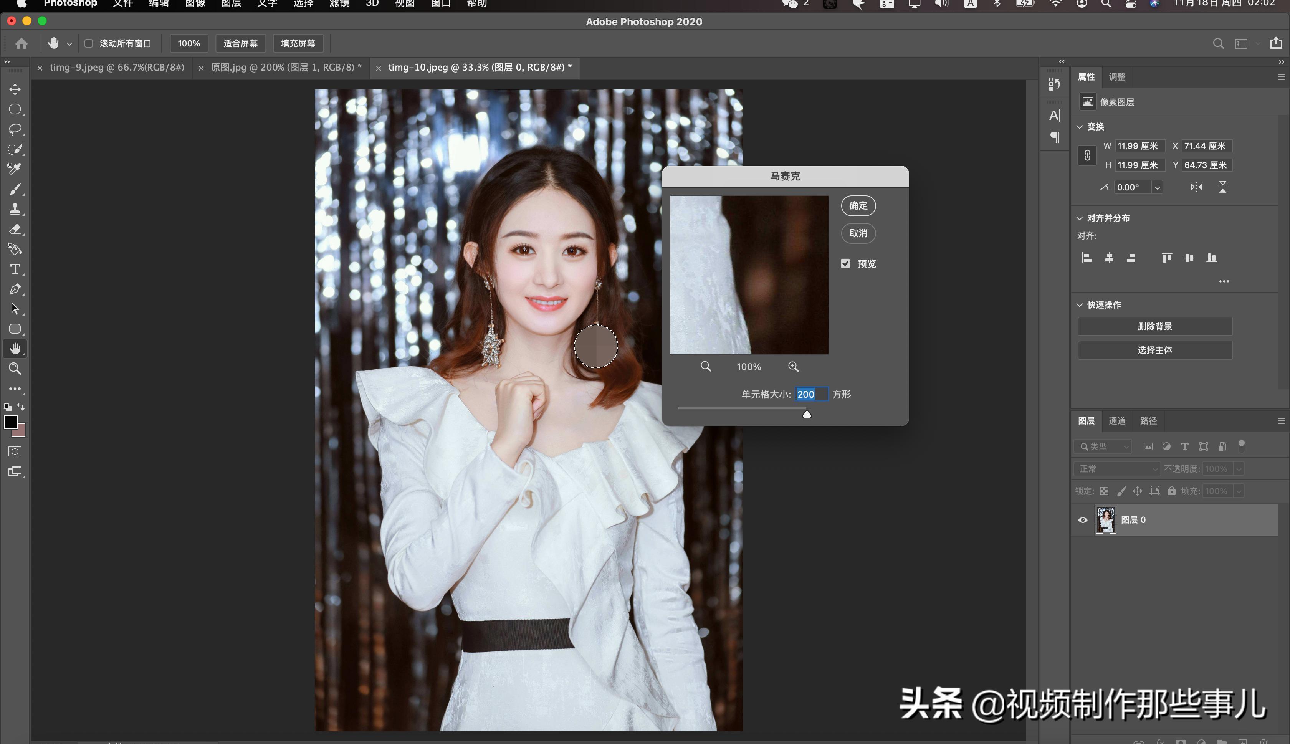The height and width of the screenshot is (744, 1290).
Task: Select the Eraser tool
Action: click(15, 229)
